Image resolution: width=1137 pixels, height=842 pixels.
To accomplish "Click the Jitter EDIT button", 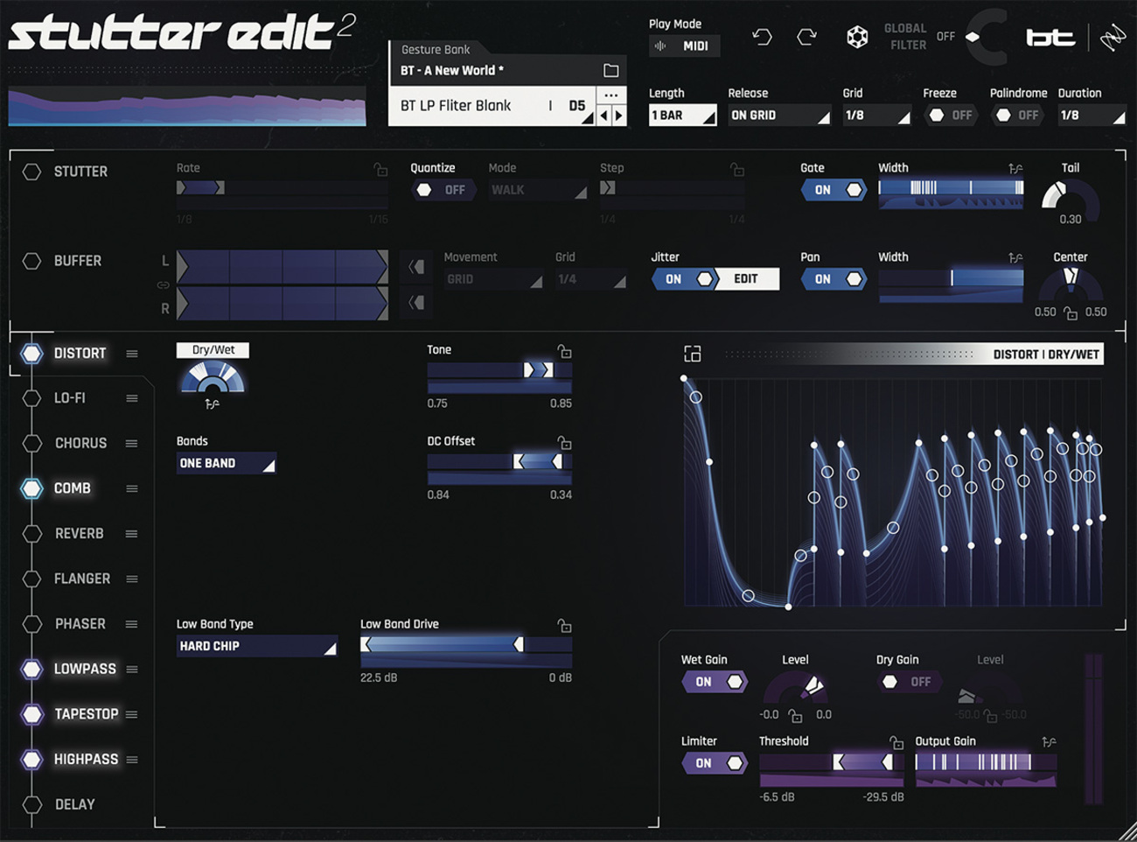I will coord(746,279).
